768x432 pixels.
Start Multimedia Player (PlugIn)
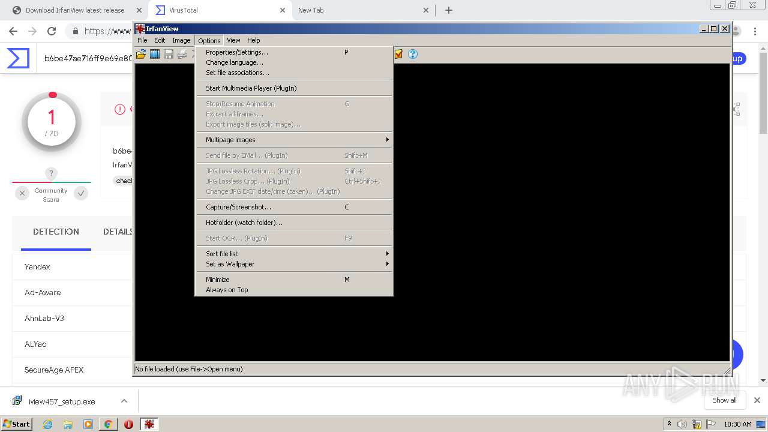point(294,88)
